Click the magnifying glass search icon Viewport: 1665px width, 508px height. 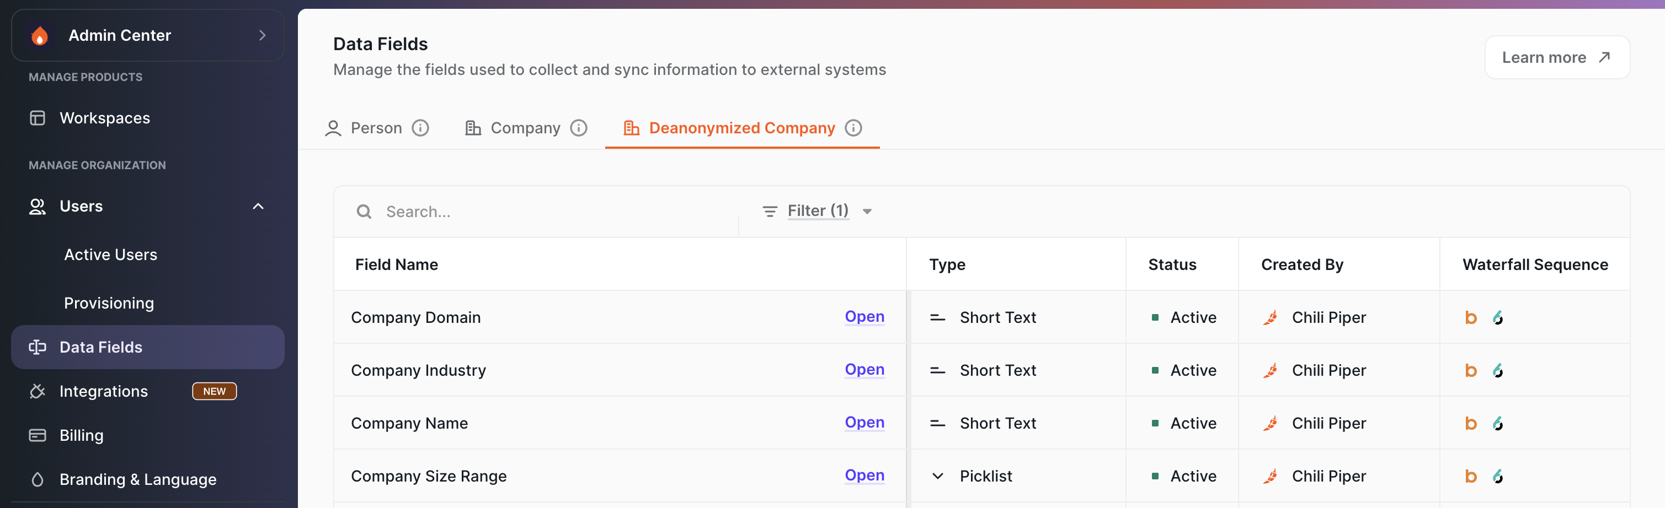click(x=364, y=212)
